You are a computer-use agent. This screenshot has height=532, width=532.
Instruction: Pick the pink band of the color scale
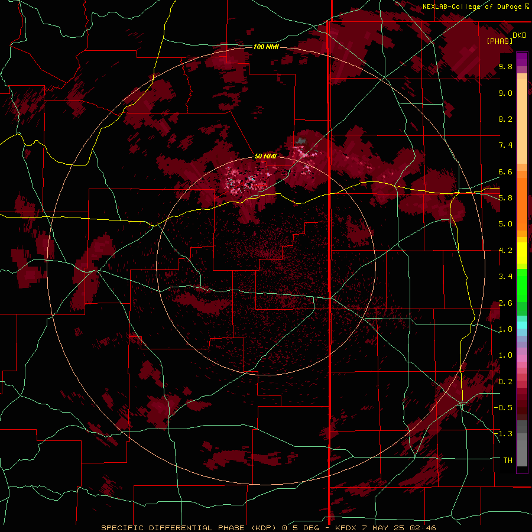click(x=522, y=358)
